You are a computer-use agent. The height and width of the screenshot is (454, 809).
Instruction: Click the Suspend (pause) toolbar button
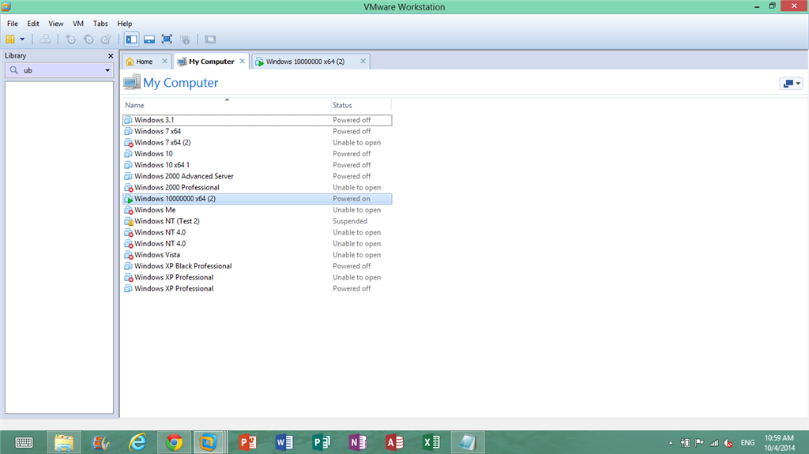point(9,39)
